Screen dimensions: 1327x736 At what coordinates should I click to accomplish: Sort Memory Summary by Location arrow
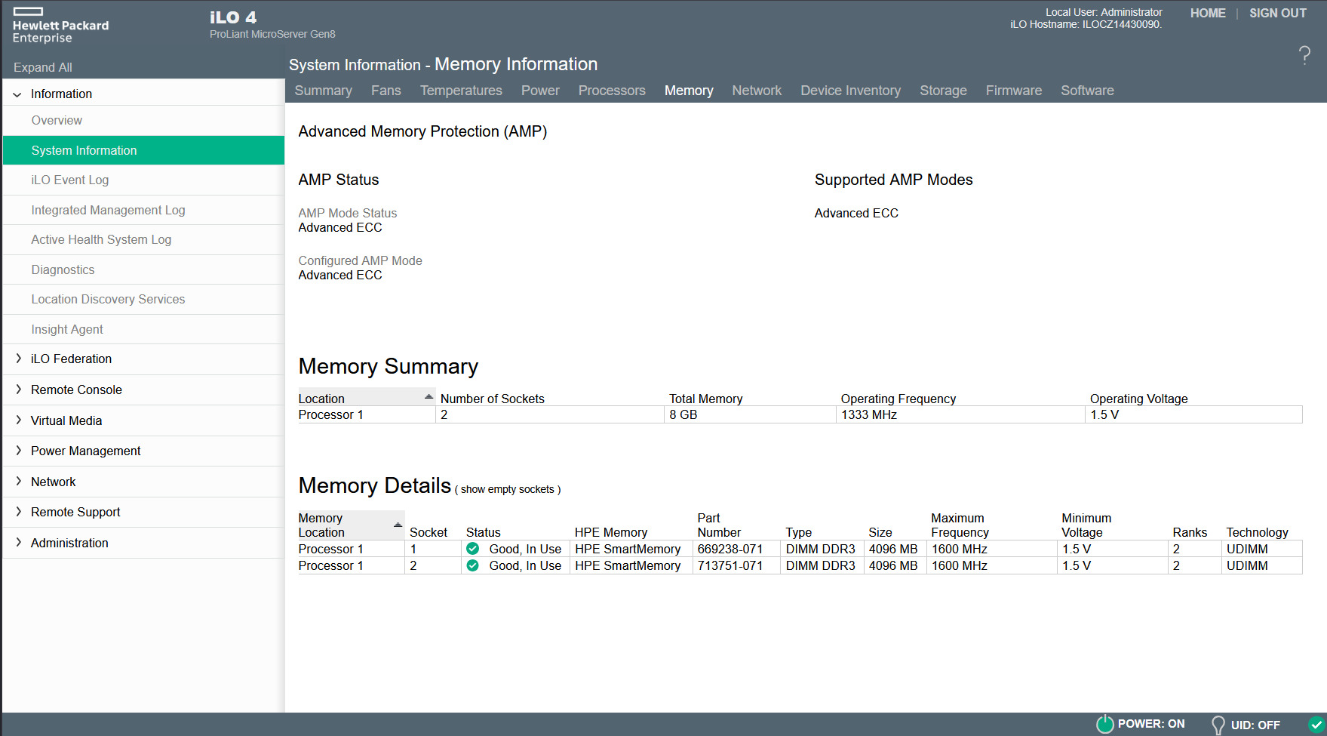click(x=429, y=397)
